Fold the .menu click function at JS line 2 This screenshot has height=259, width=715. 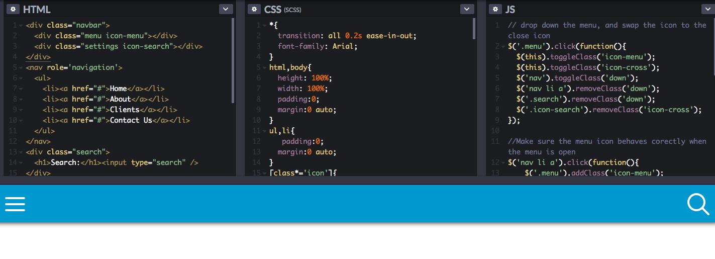pos(502,46)
